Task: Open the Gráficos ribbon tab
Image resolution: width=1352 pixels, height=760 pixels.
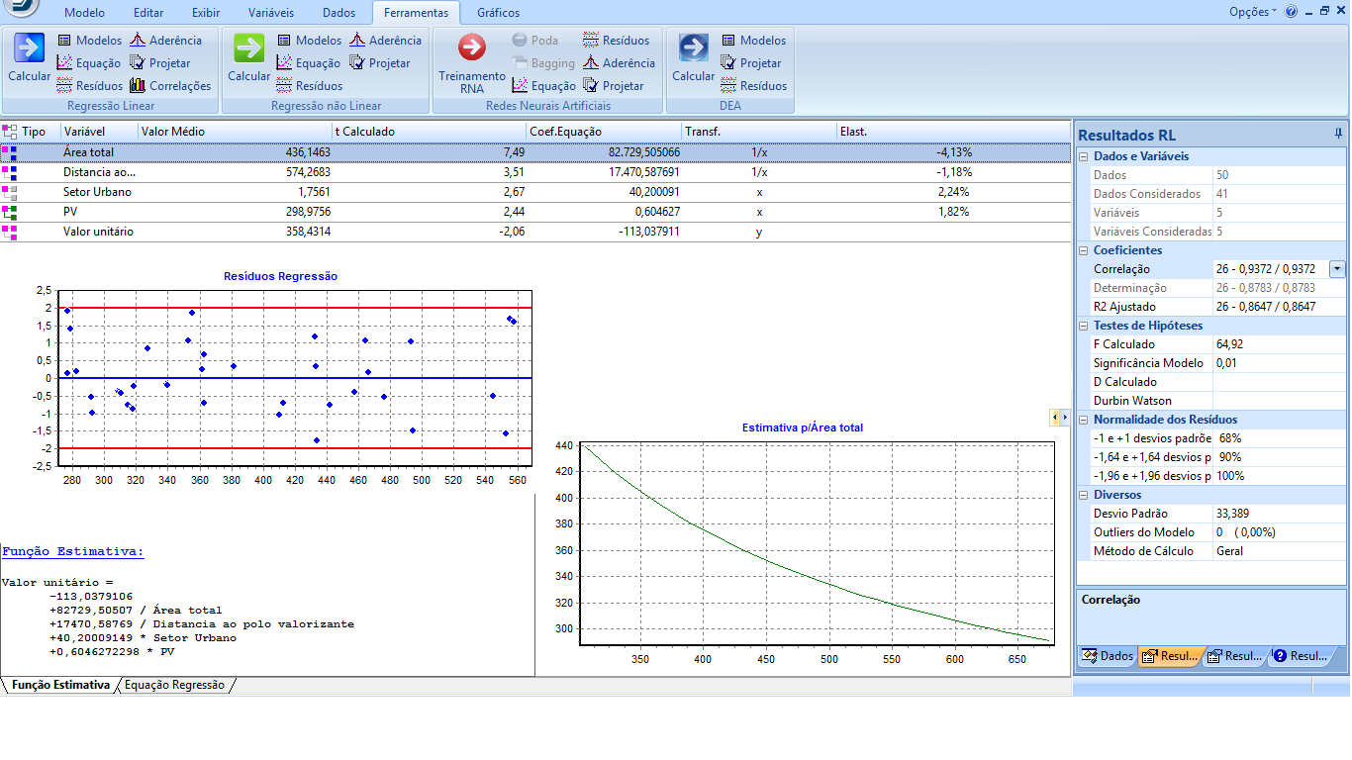Action: 498,13
